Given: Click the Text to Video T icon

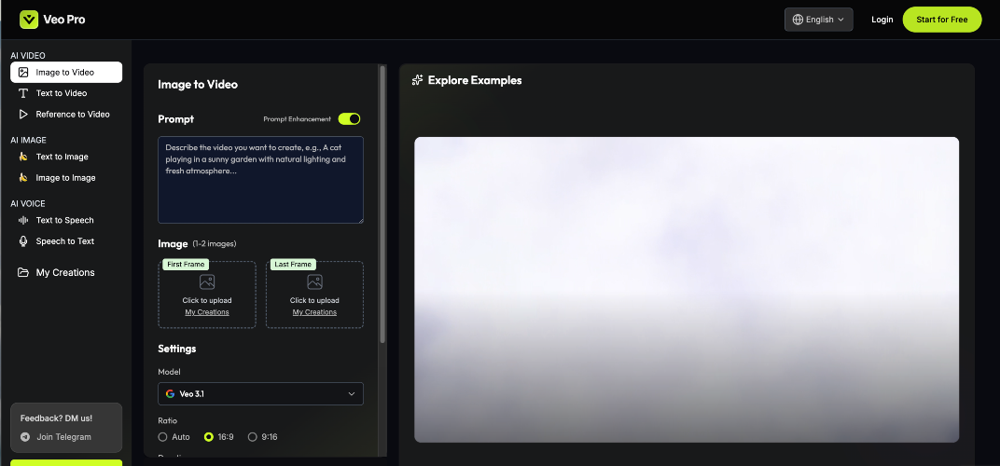Looking at the screenshot, I should [23, 93].
